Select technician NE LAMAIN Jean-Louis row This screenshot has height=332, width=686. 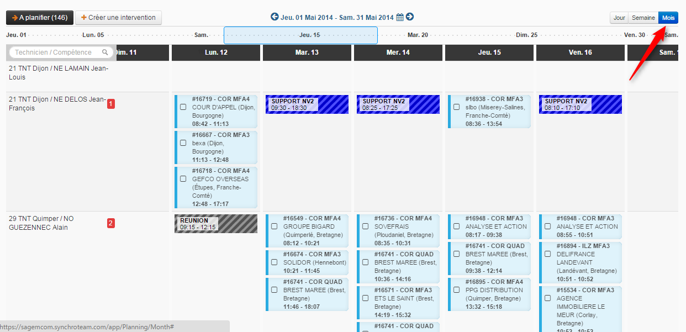click(x=59, y=73)
